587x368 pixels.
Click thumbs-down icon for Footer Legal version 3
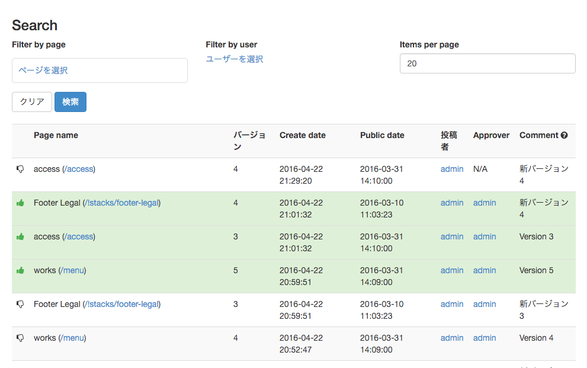(20, 305)
